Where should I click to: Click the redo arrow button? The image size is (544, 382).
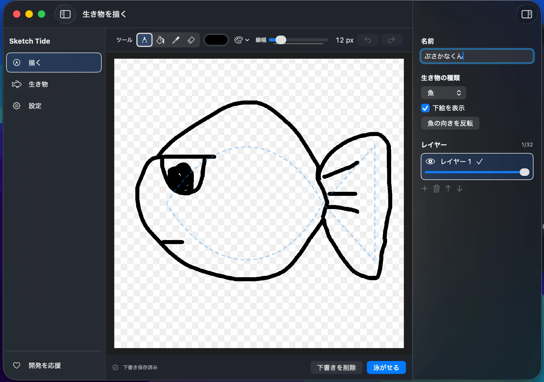point(391,40)
